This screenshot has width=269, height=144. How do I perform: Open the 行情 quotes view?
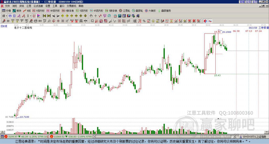(x=6, y=11)
